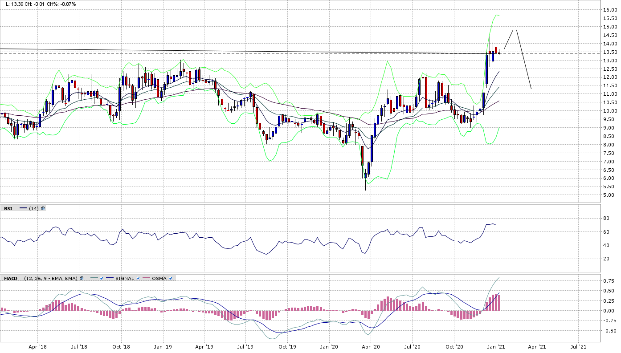
Task: Click the Apr '20 date axis label
Action: pyautogui.click(x=371, y=346)
